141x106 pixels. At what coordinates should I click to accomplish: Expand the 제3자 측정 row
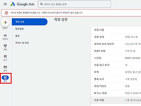coord(116,51)
